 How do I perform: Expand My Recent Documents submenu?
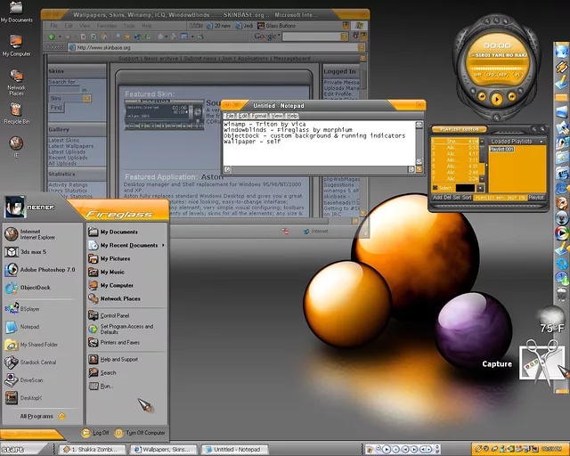pyautogui.click(x=127, y=245)
